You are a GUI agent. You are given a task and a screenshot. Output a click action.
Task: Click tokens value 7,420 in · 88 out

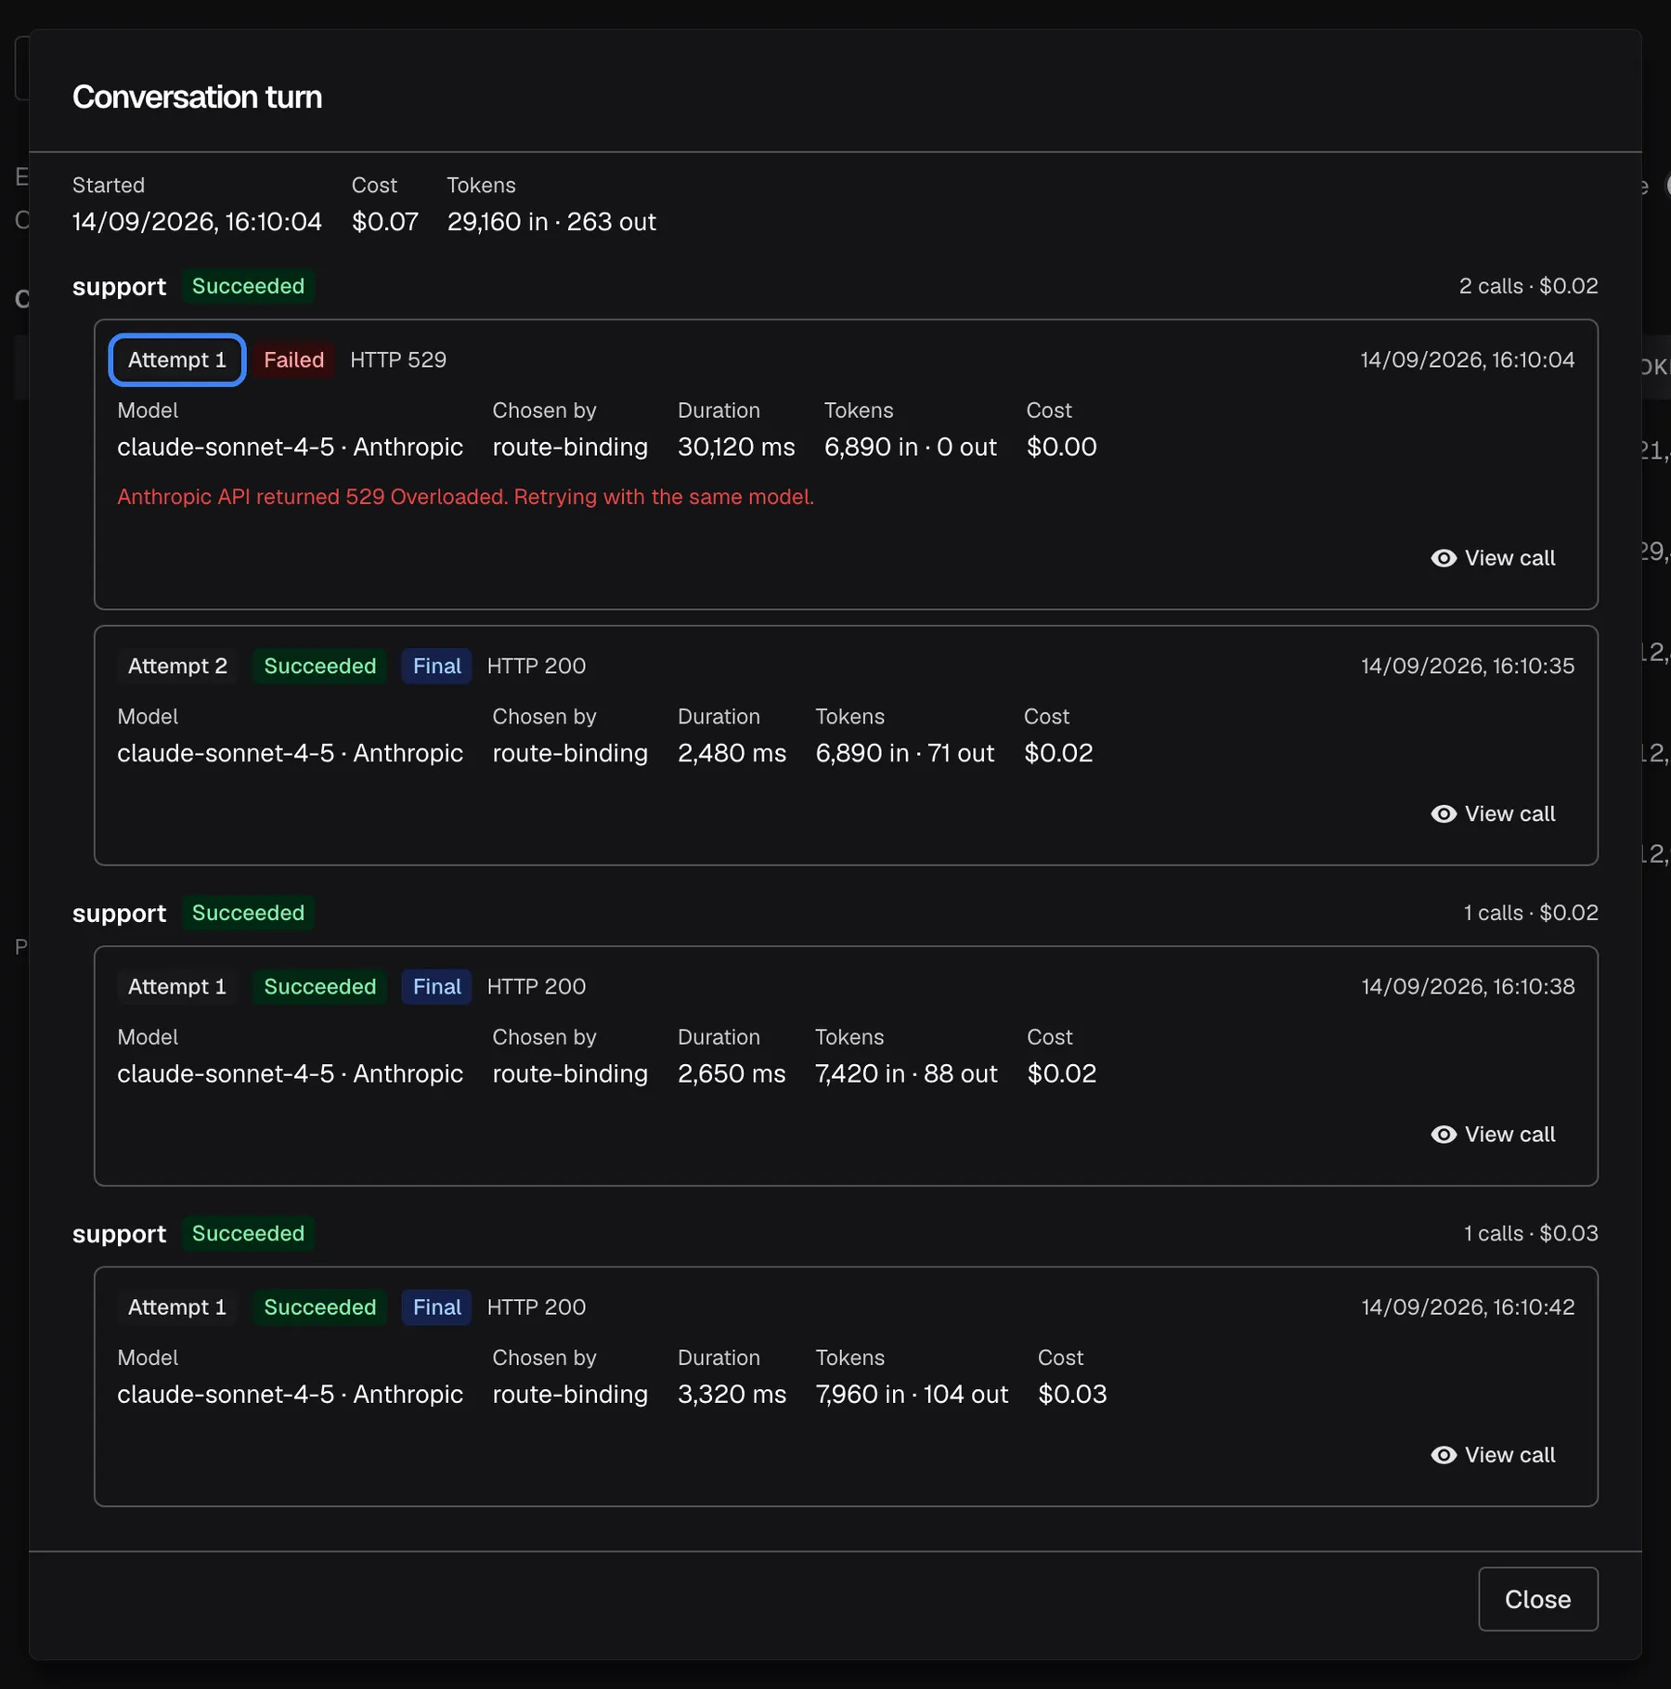click(x=906, y=1073)
